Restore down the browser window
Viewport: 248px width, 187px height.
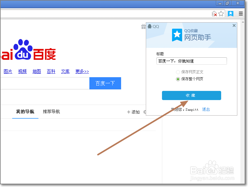[x=228, y=3]
